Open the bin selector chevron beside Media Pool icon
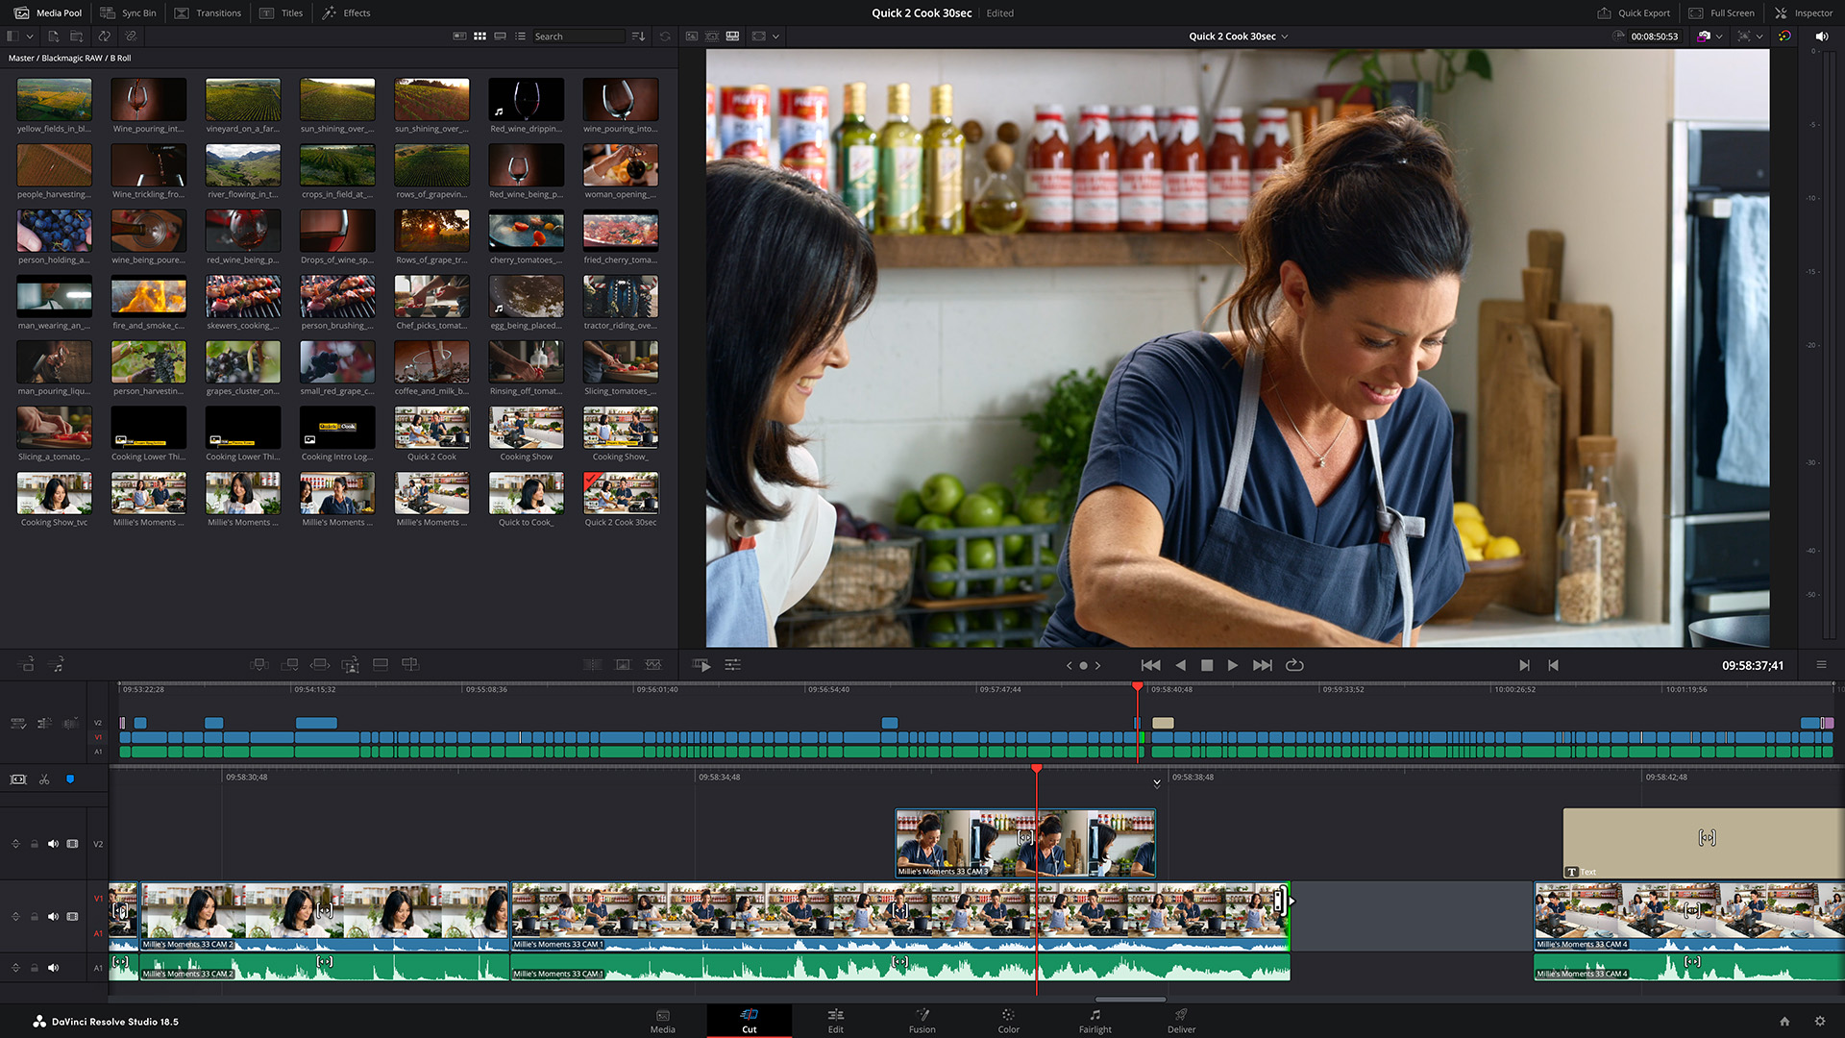Screen dimensions: 1845x1038 [30, 36]
